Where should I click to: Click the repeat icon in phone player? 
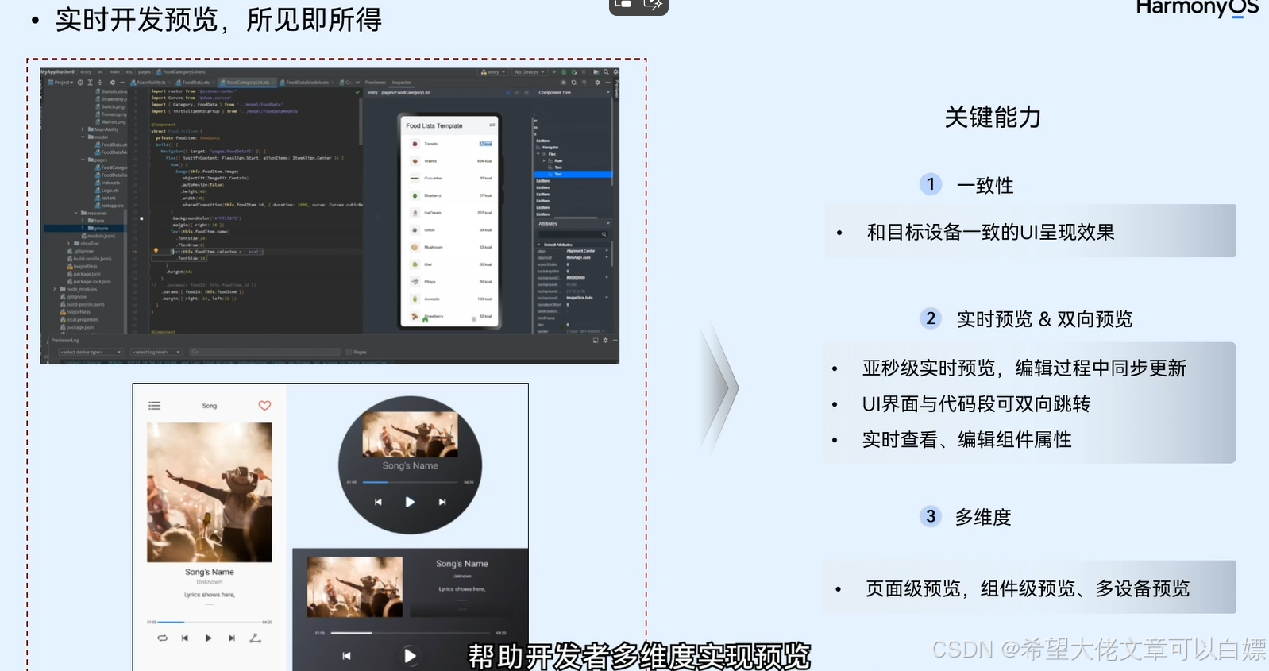[162, 638]
